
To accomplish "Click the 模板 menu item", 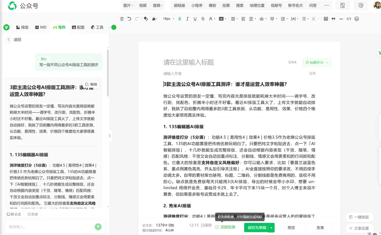I will pyautogui.click(x=212, y=5).
